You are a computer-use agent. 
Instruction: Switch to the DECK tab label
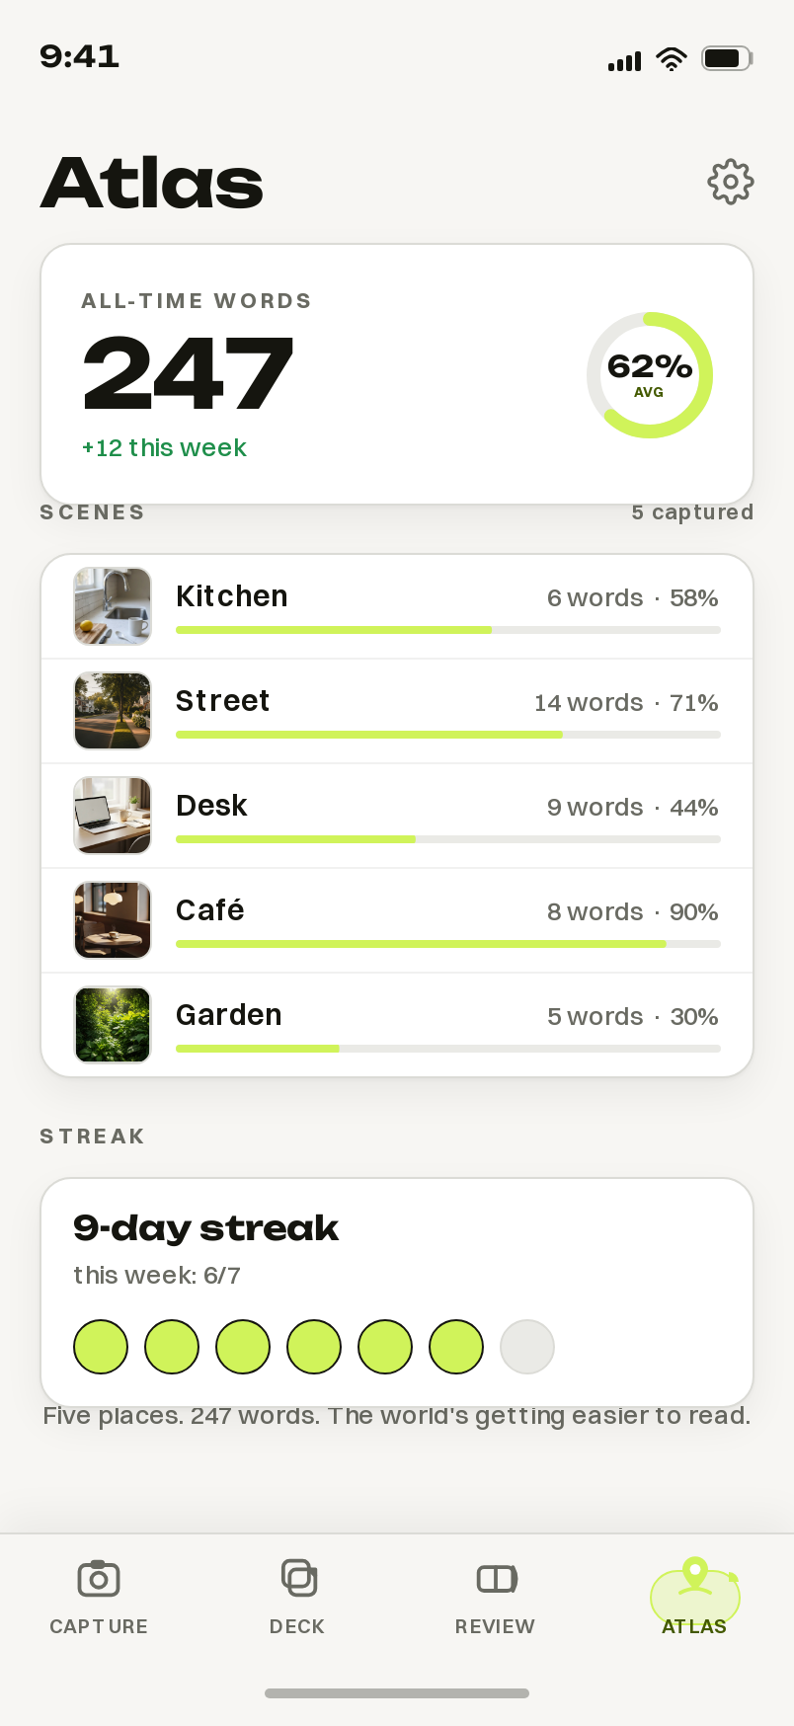(x=297, y=1626)
